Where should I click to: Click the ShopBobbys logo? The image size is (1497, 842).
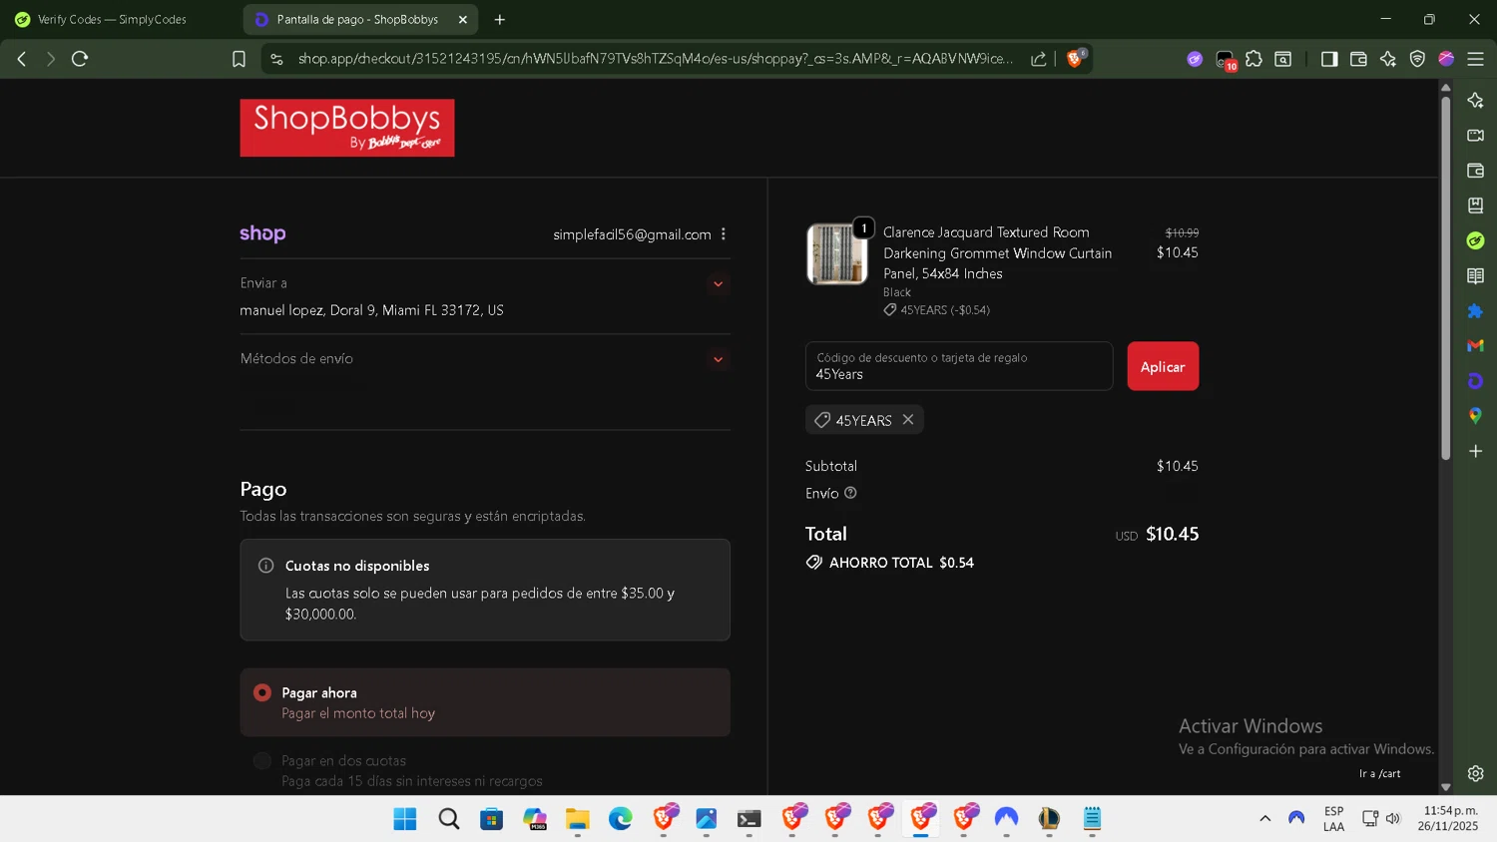tap(347, 128)
